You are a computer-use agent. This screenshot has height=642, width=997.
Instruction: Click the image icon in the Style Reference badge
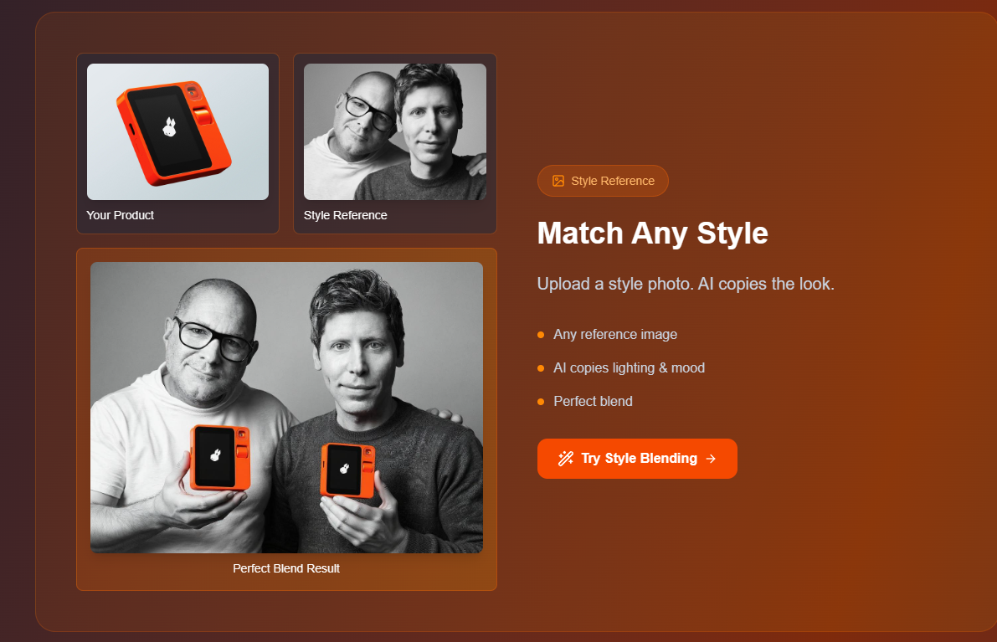pyautogui.click(x=558, y=181)
